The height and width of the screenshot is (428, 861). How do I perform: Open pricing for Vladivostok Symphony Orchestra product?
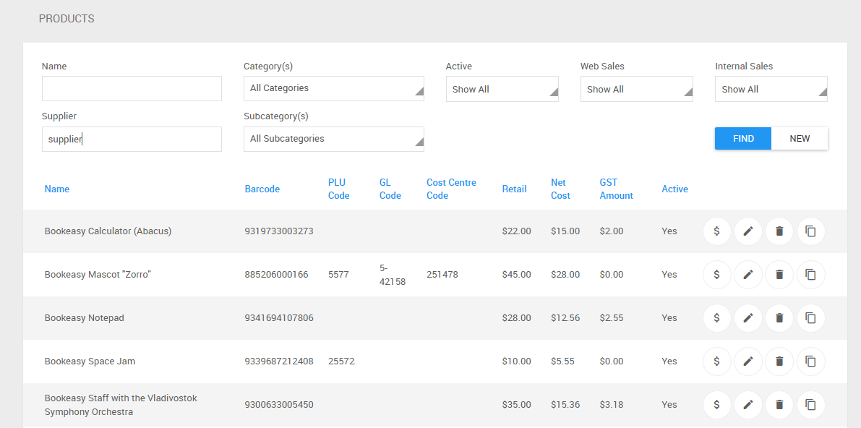[x=716, y=405]
